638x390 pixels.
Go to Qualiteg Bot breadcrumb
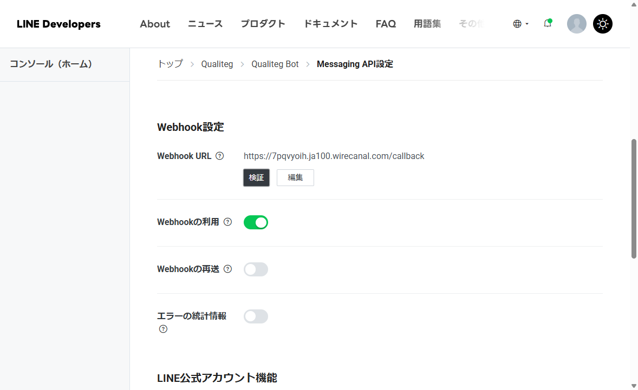[x=275, y=64]
